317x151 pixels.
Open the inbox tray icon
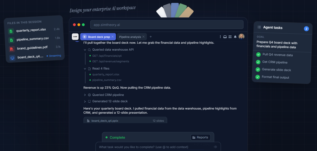(x=225, y=37)
